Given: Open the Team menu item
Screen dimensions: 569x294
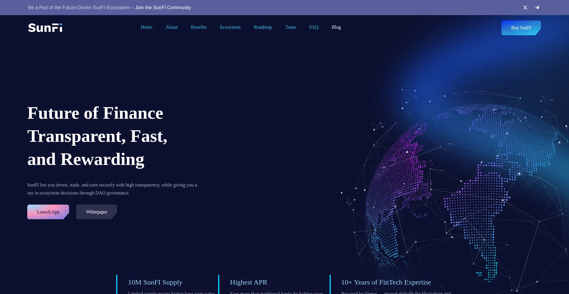Looking at the screenshot, I should pyautogui.click(x=290, y=27).
